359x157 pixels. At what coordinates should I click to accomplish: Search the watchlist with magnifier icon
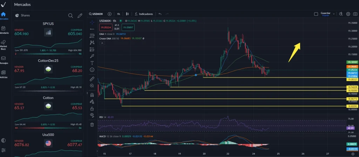coord(70,15)
